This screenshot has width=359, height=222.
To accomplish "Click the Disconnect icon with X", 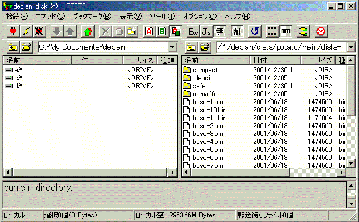I will click(x=39, y=31).
